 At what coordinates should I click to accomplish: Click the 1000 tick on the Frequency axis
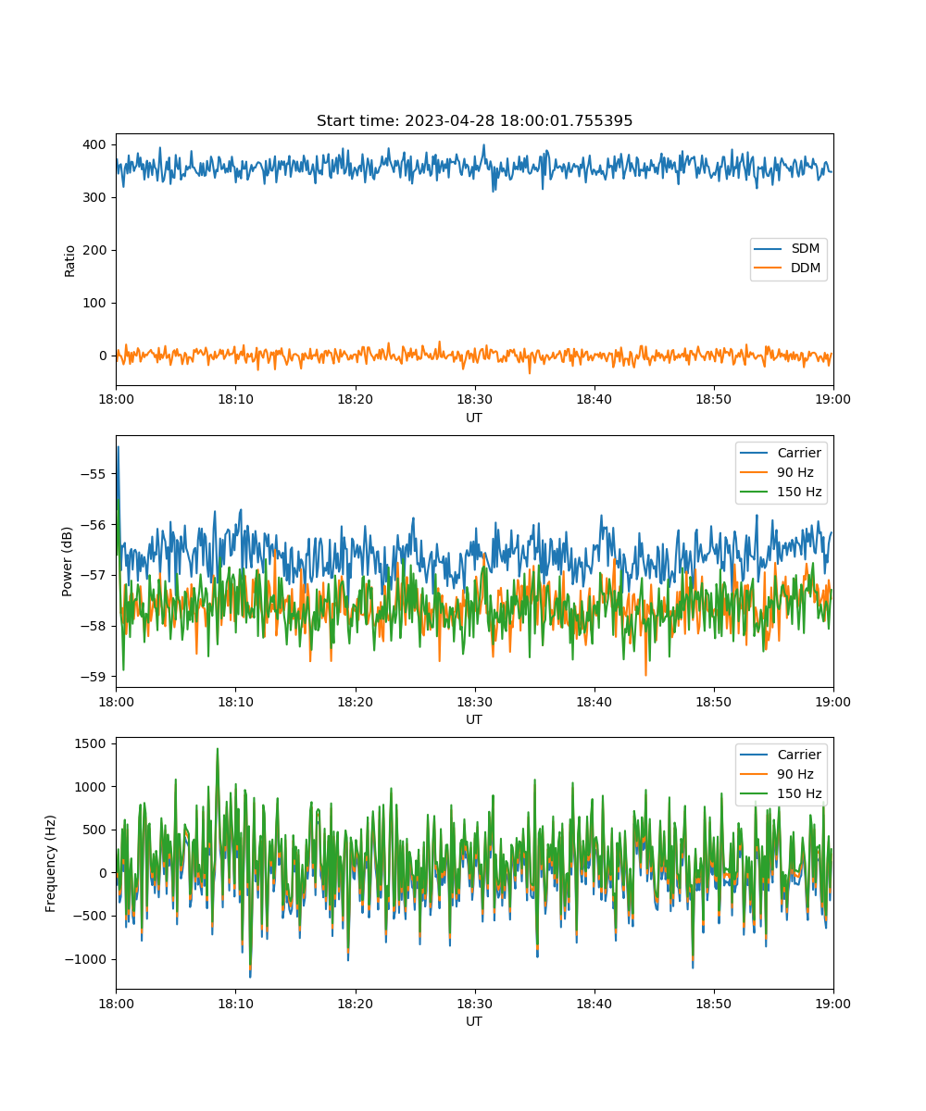click(93, 786)
